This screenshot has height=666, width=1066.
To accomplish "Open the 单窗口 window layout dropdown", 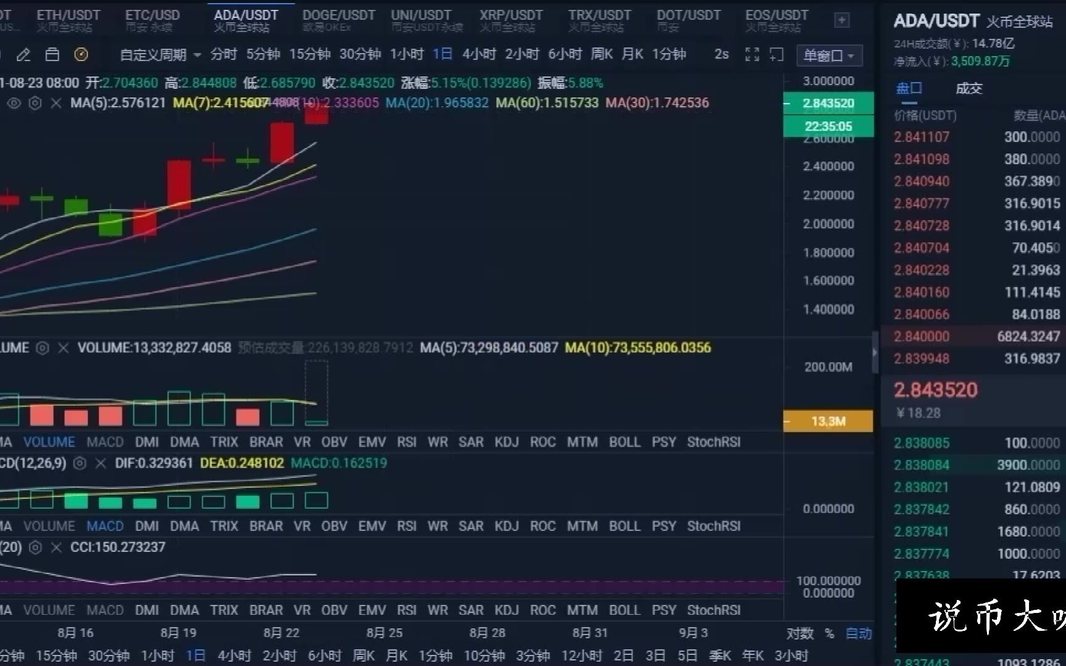I will pyautogui.click(x=829, y=55).
